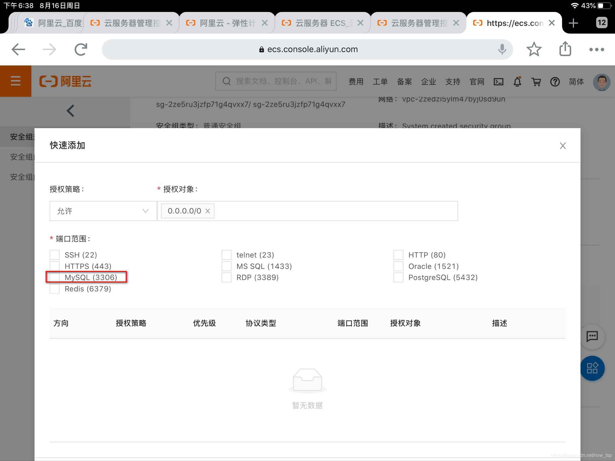Open 官网 in the top navigation
615x461 pixels.
[x=477, y=82]
